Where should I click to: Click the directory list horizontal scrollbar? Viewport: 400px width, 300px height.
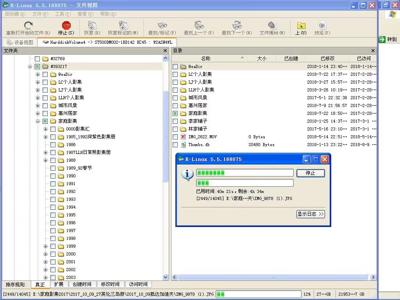273,277
